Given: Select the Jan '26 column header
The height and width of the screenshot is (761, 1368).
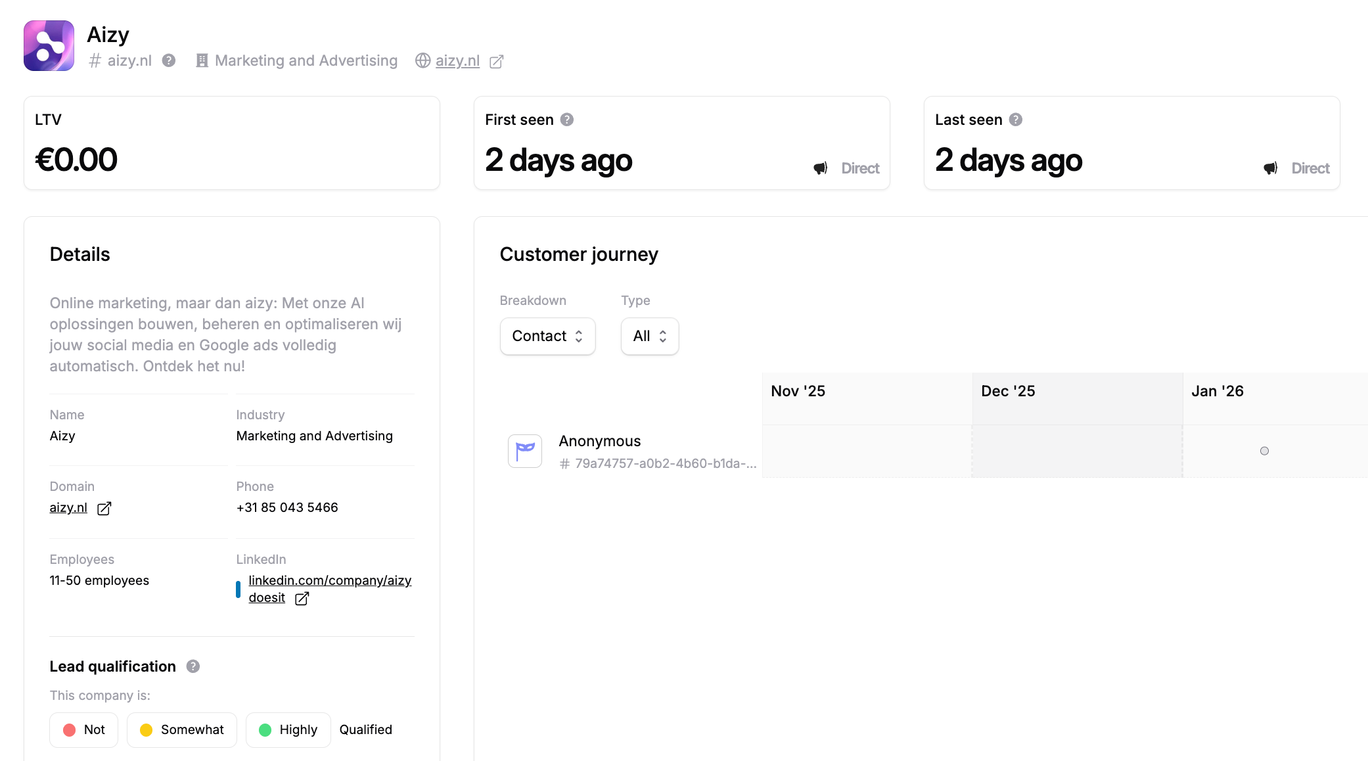Looking at the screenshot, I should pyautogui.click(x=1217, y=391).
